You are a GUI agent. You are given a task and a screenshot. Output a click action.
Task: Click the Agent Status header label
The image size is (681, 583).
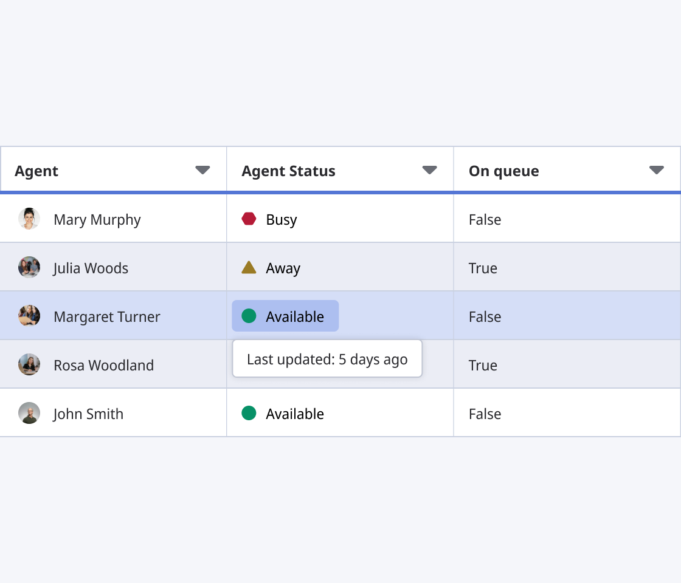tap(288, 171)
